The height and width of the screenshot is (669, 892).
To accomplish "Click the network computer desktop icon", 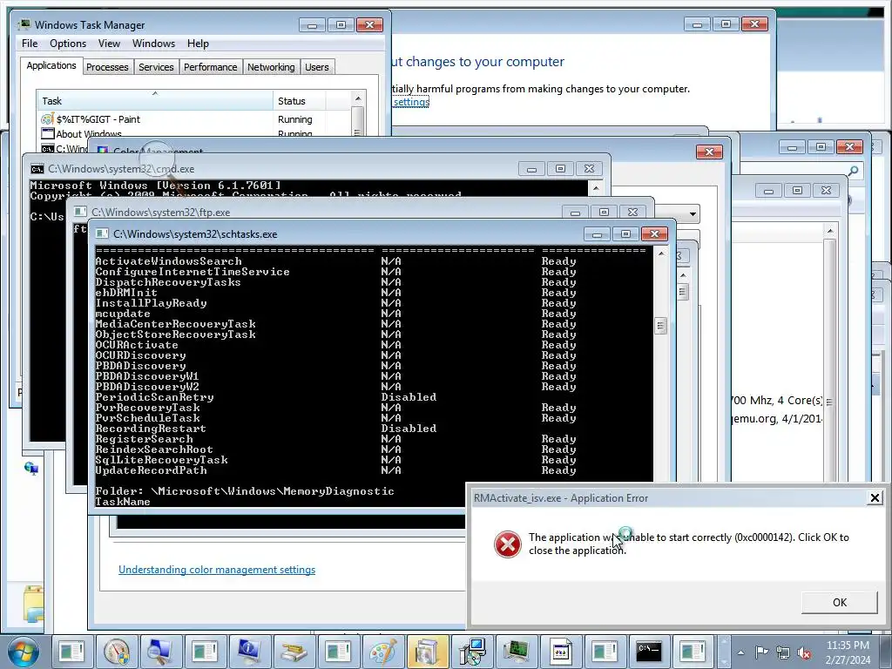I will click(x=31, y=468).
